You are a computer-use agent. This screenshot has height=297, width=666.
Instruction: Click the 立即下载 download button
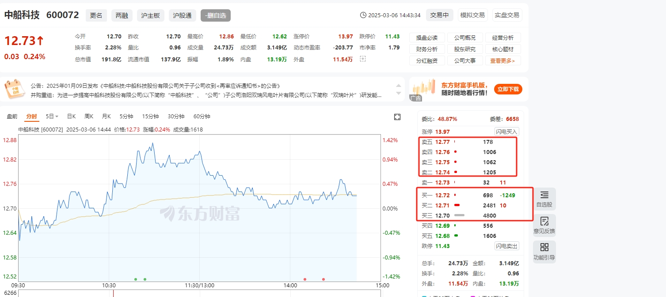(x=508, y=89)
